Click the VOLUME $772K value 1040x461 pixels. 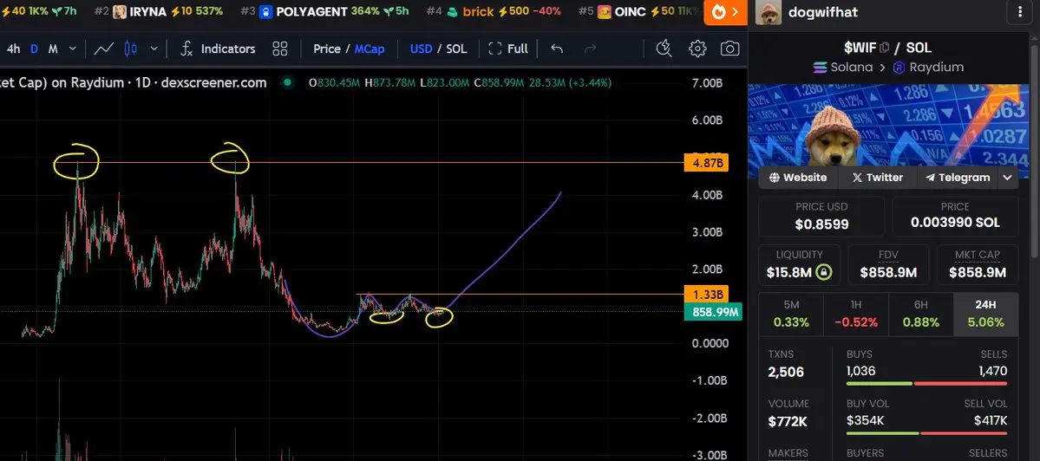point(788,421)
